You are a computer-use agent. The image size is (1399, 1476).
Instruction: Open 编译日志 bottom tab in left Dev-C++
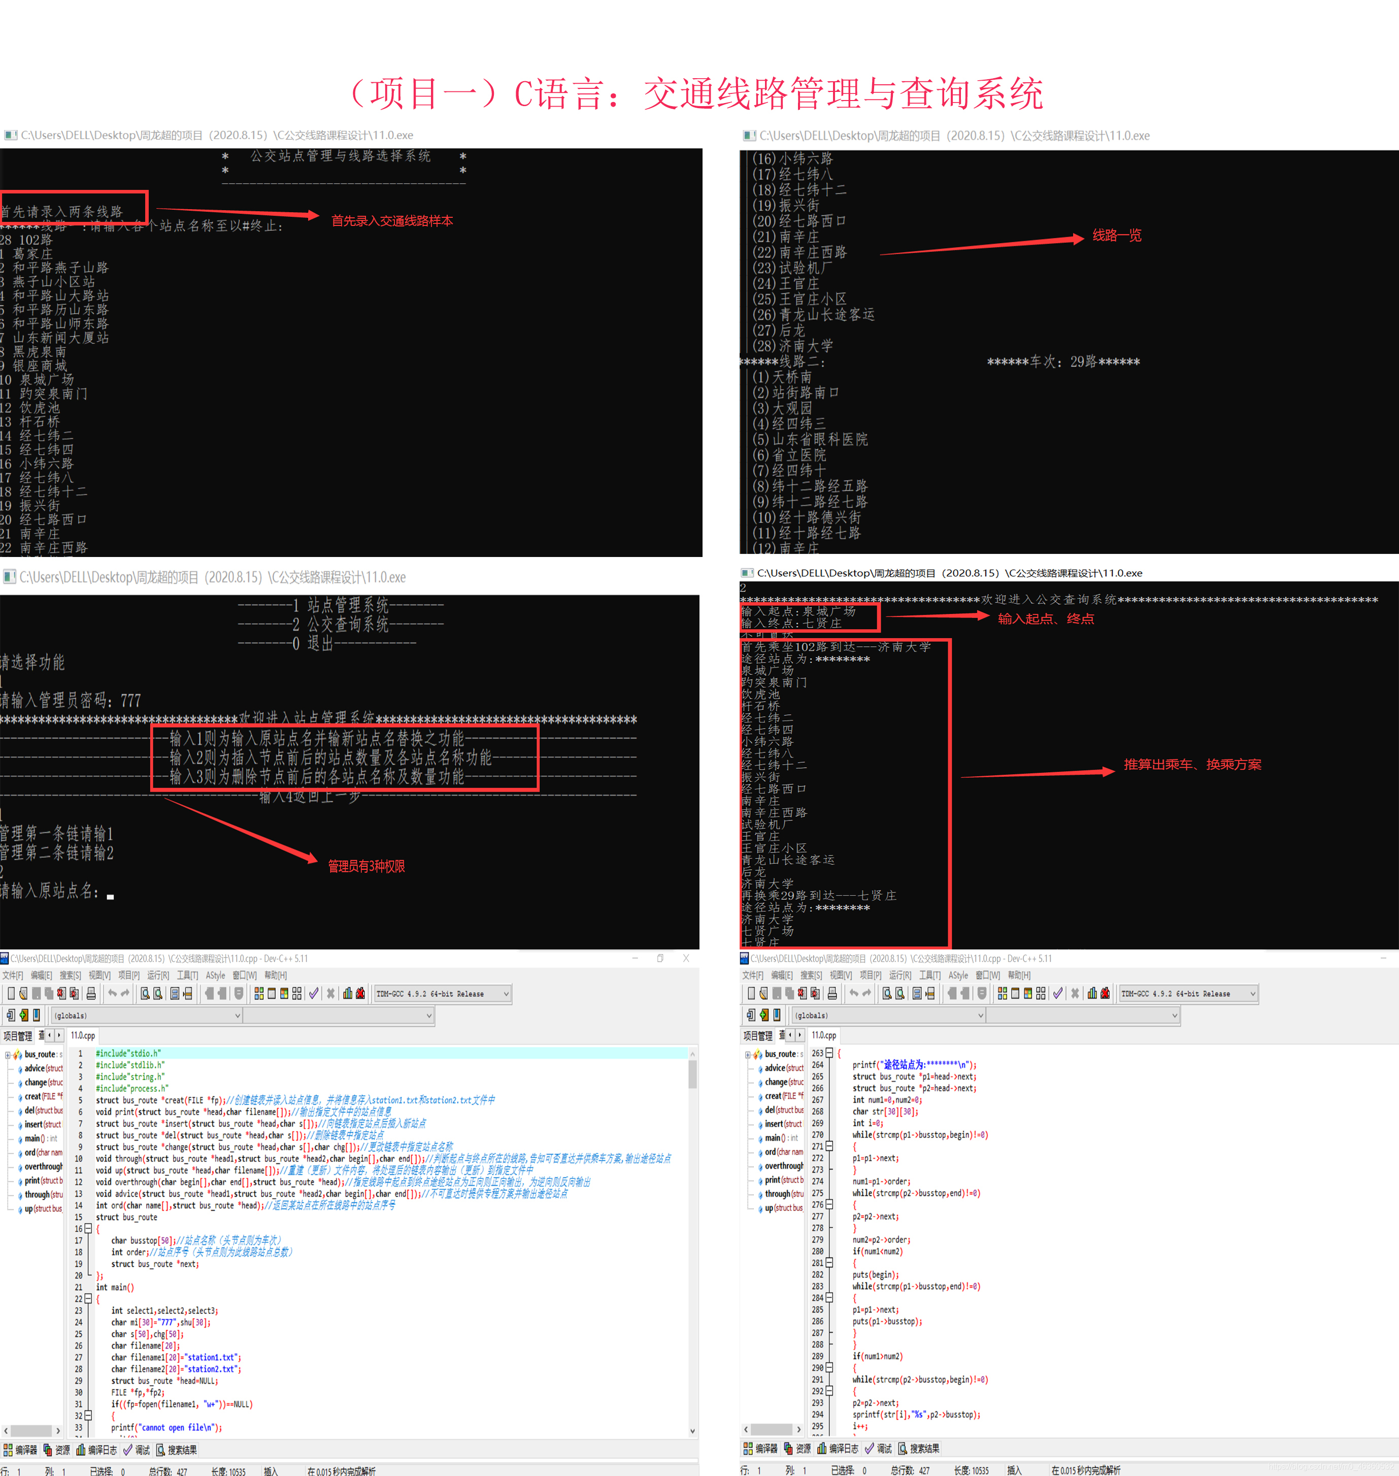[97, 1450]
